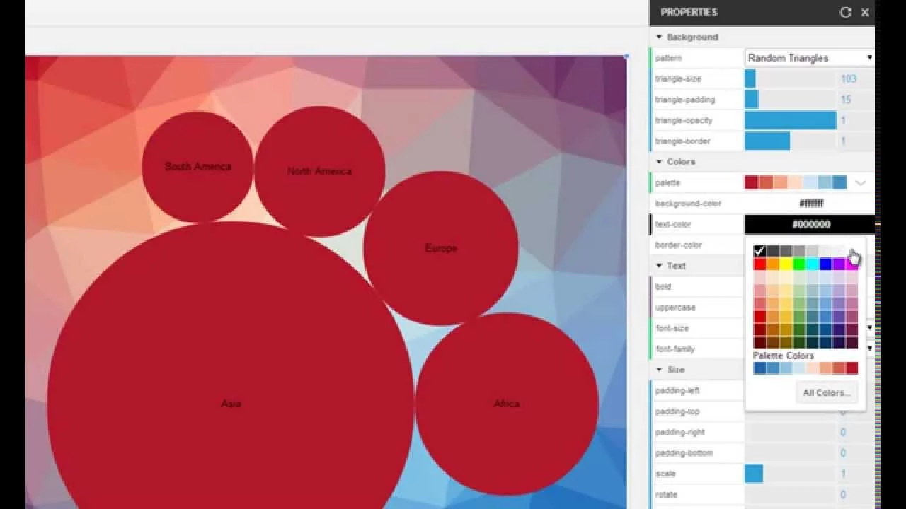Select the checked black swatch
The height and width of the screenshot is (509, 906).
tap(759, 251)
